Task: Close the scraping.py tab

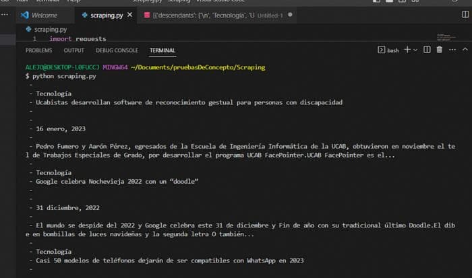Action: click(129, 15)
